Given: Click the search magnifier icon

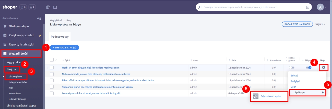Looking at the screenshot, I should point(200,7).
